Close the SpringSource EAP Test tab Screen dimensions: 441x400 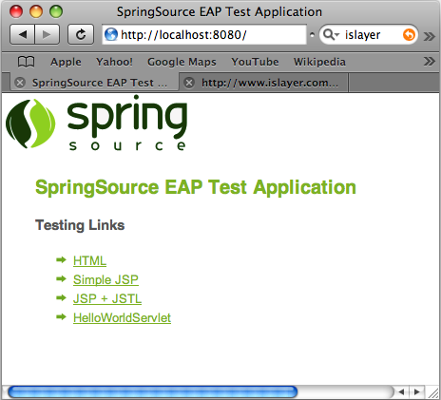coord(20,83)
